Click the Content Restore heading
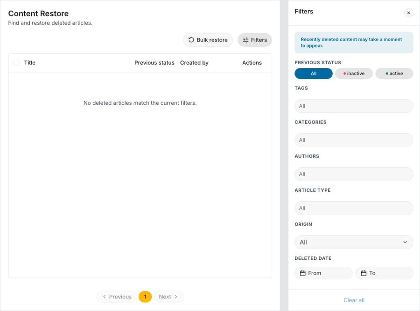 click(38, 14)
